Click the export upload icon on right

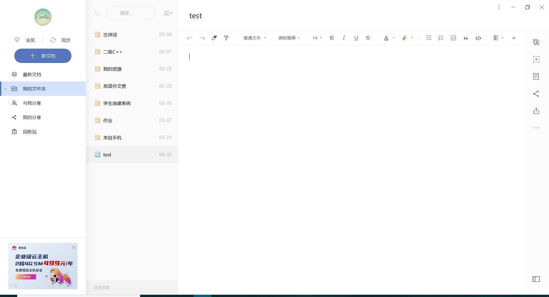point(536,111)
